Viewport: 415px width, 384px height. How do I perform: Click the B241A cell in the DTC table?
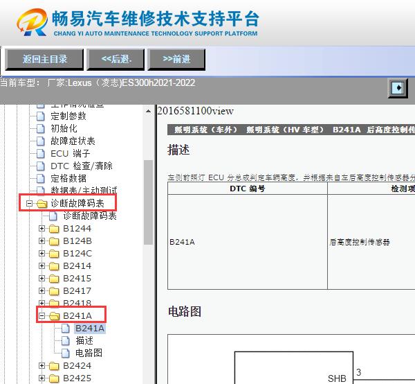(x=248, y=242)
